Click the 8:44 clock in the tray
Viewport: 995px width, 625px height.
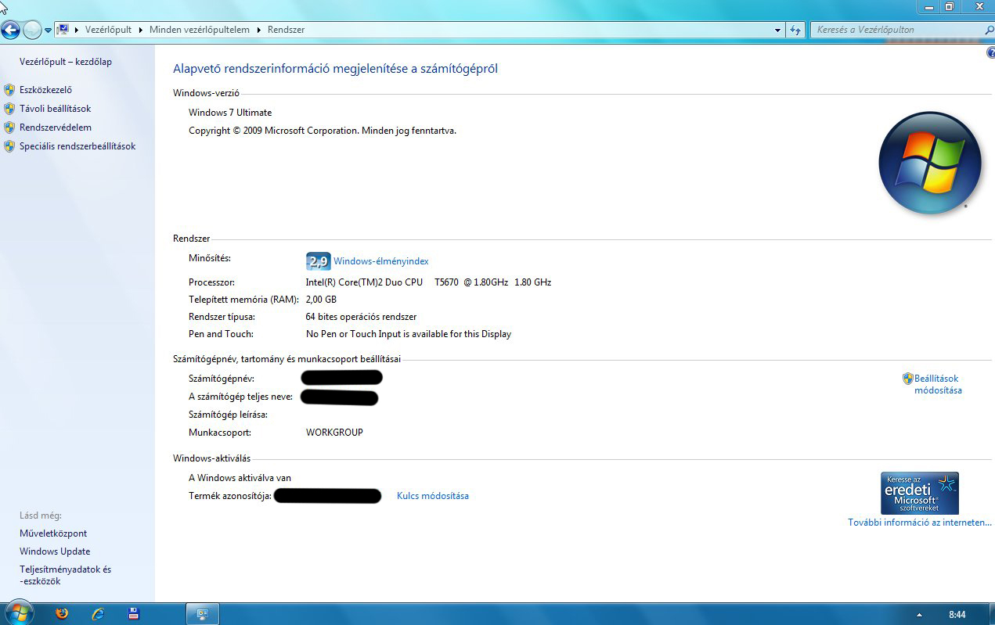tap(957, 615)
